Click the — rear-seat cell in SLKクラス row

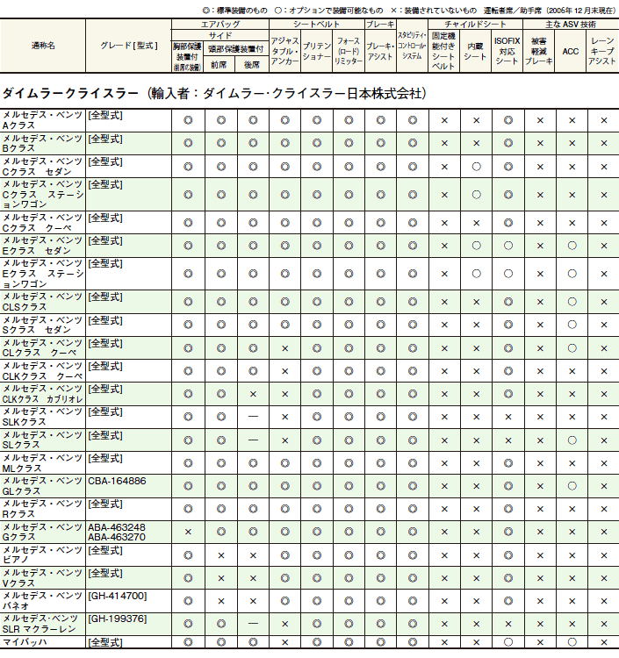pos(253,417)
